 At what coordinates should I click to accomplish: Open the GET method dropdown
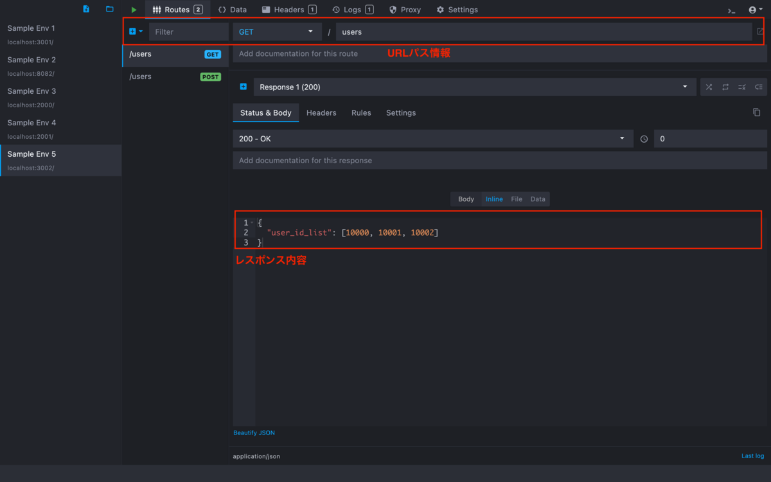coord(277,31)
